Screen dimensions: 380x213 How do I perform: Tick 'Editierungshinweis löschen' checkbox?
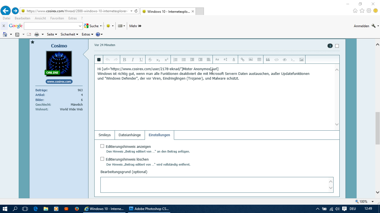coord(102,159)
